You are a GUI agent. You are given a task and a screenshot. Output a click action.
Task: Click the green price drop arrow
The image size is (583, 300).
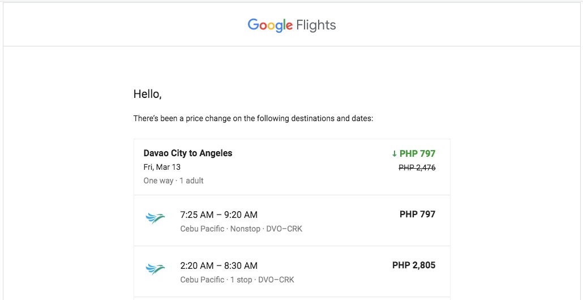pyautogui.click(x=395, y=153)
